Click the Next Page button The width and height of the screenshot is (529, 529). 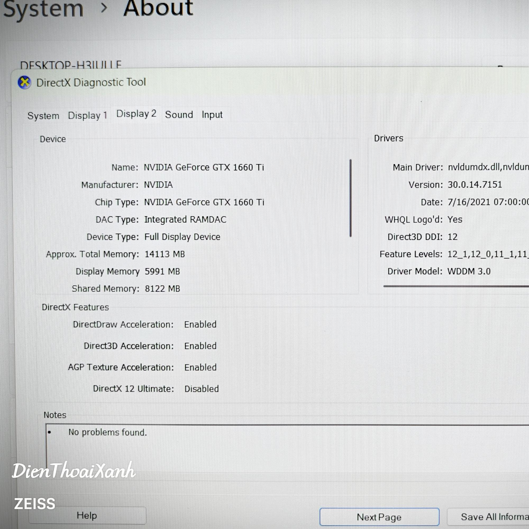(x=379, y=517)
